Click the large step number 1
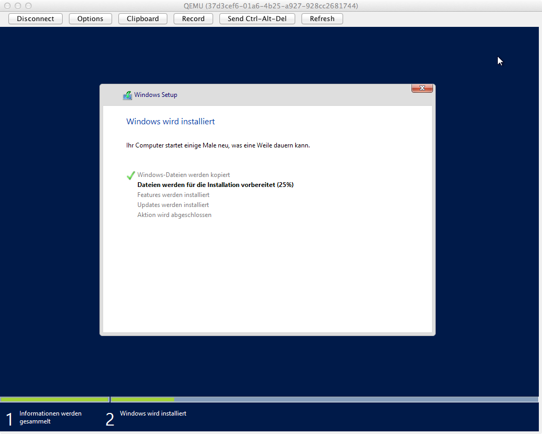 coord(9,419)
